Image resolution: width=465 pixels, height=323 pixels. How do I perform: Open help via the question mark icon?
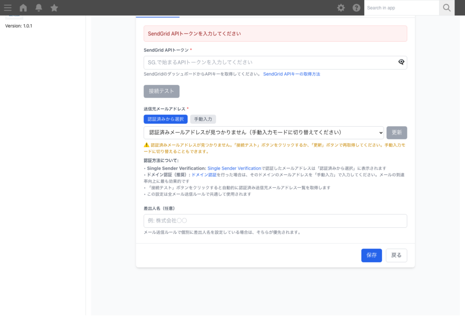coord(356,7)
